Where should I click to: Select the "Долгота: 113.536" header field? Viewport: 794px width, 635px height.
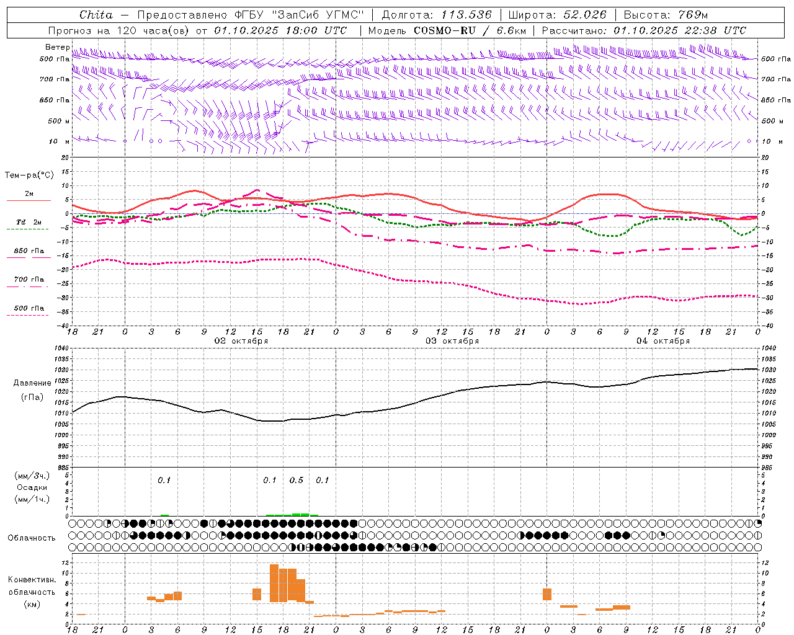[x=437, y=15]
